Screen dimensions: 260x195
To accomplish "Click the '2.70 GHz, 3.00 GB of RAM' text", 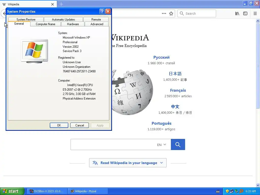I will 79,94.
